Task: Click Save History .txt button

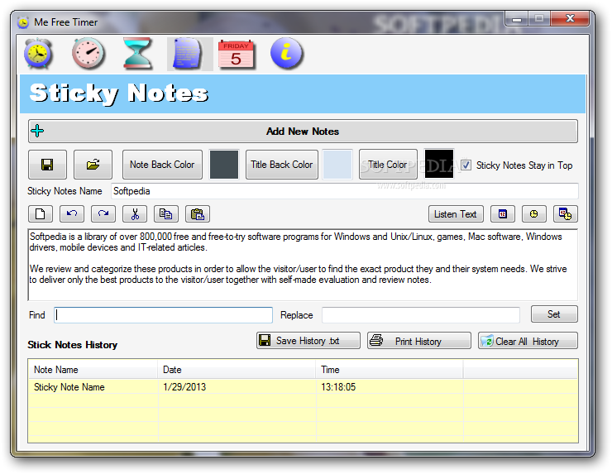Action: click(x=308, y=341)
